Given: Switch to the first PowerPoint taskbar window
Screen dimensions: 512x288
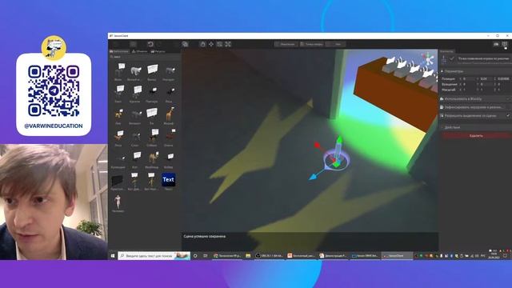Looking at the screenshot, I should (x=301, y=256).
